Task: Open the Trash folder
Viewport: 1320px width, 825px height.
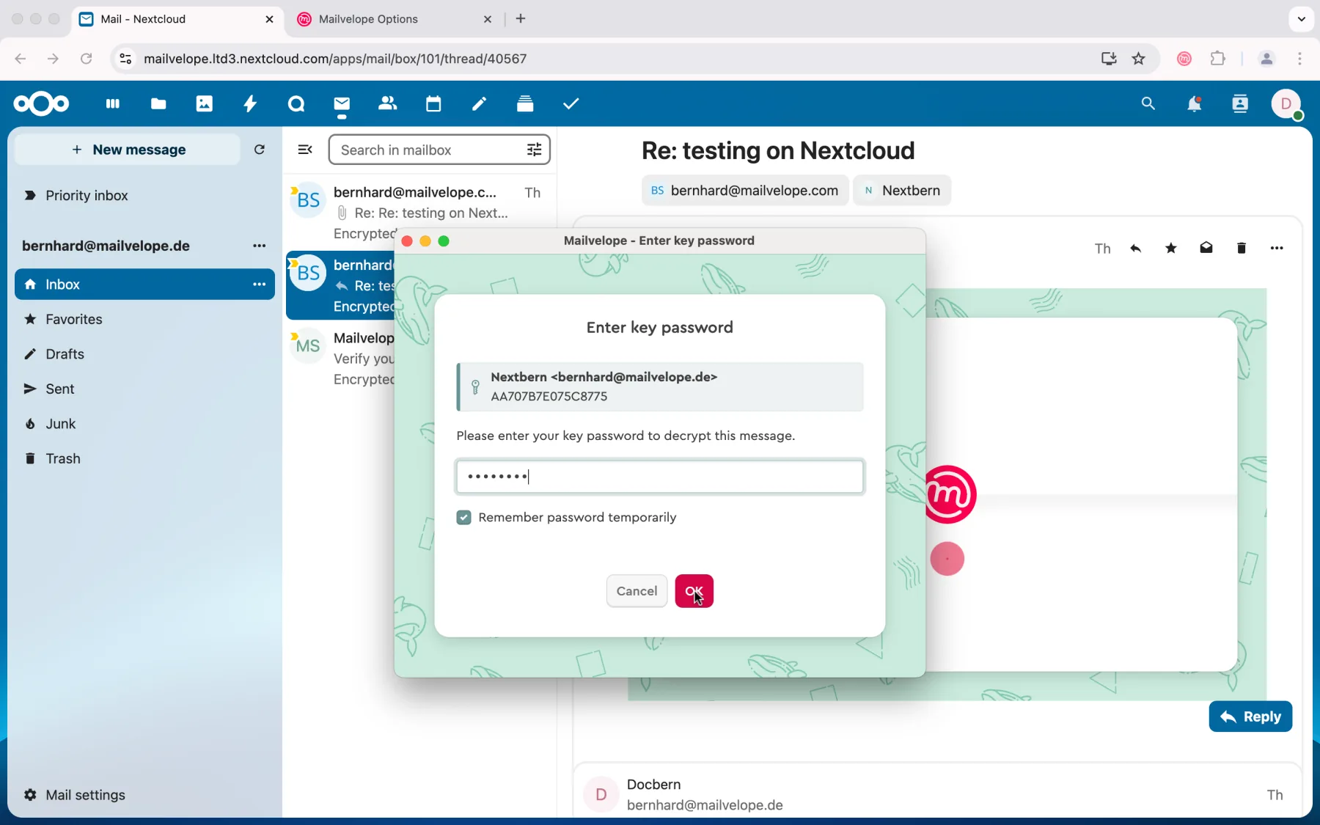Action: (x=144, y=459)
